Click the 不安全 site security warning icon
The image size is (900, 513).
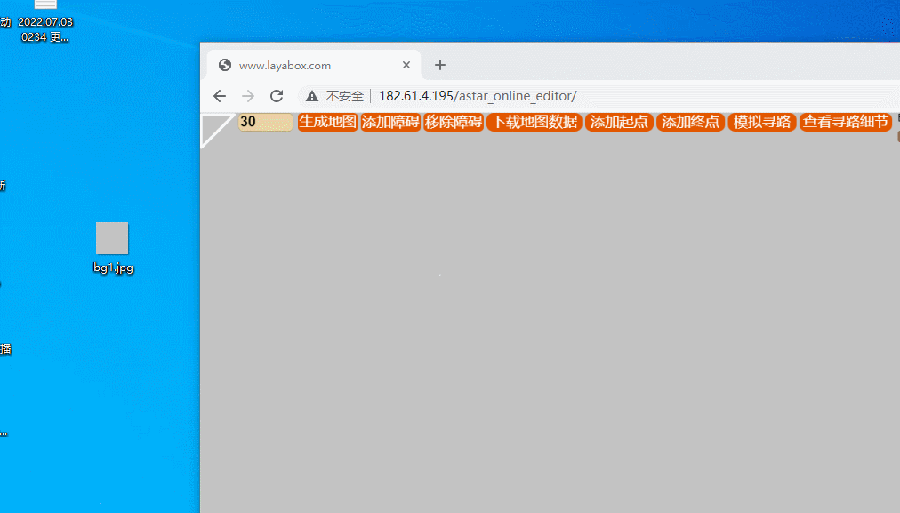click(311, 96)
